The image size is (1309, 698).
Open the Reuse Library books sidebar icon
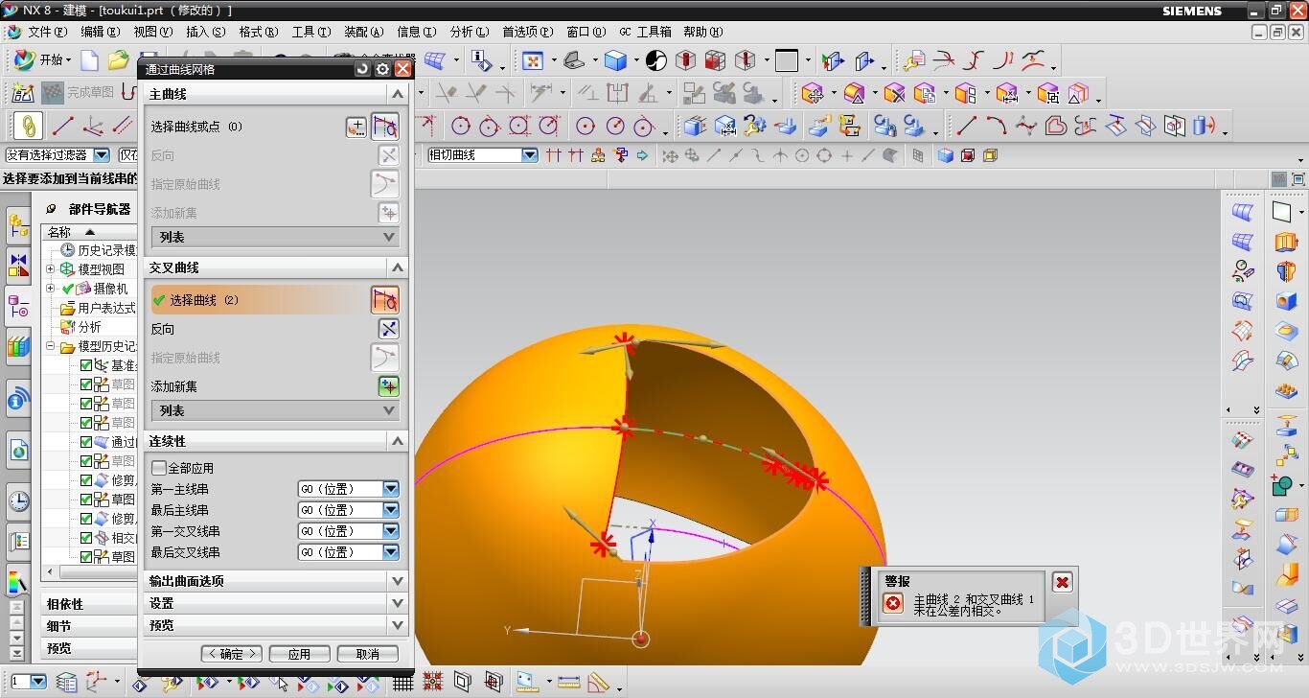[x=18, y=345]
